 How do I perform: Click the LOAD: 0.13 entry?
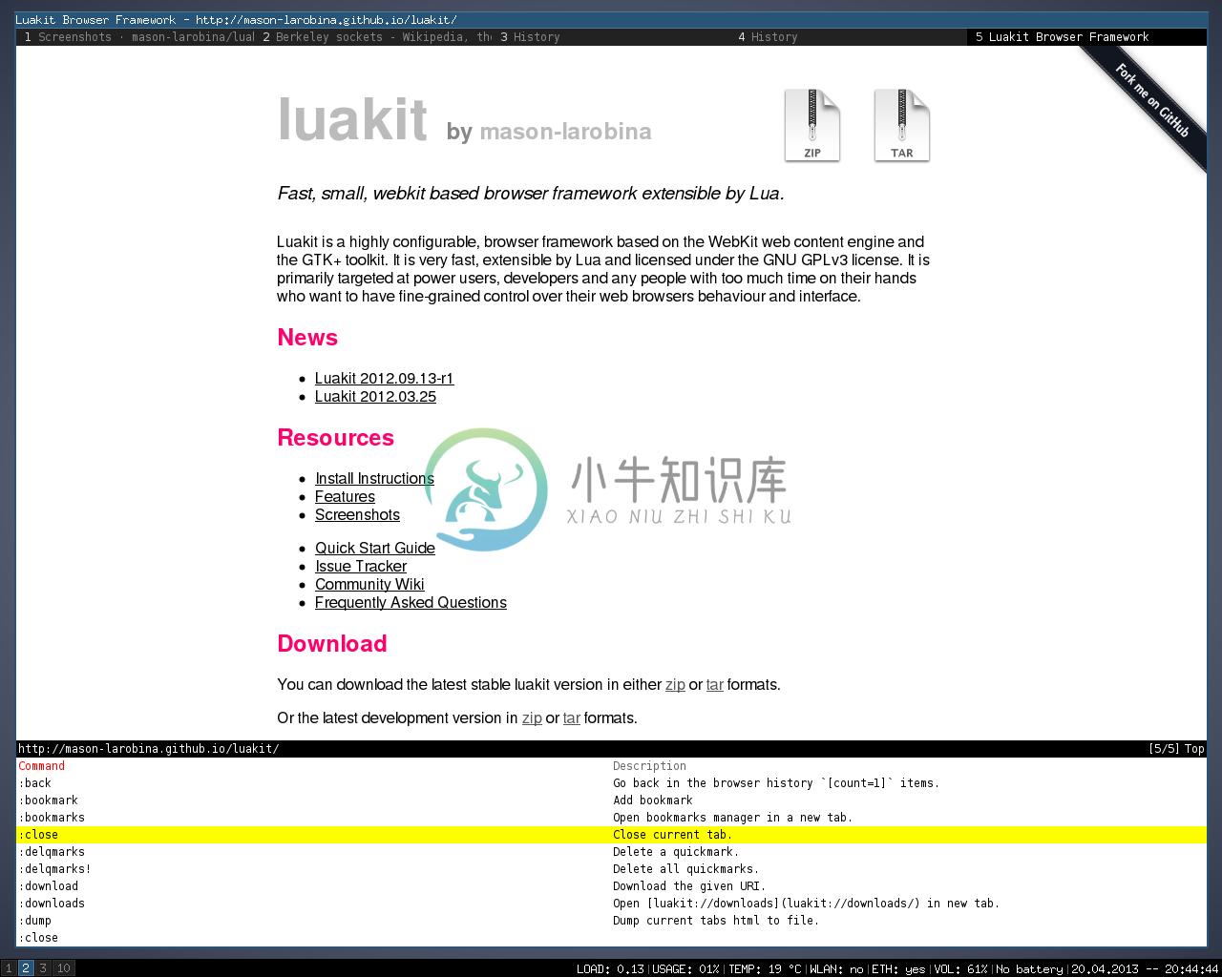[x=610, y=969]
